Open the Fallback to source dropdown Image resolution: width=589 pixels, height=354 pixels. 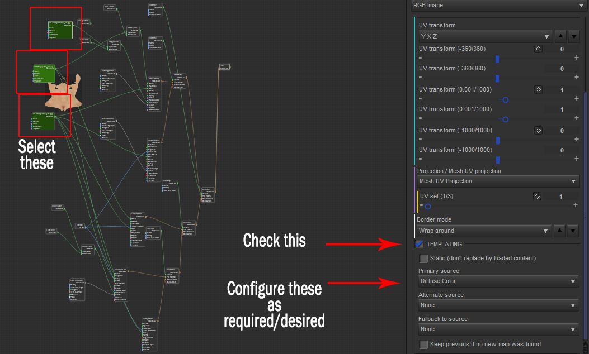click(498, 329)
